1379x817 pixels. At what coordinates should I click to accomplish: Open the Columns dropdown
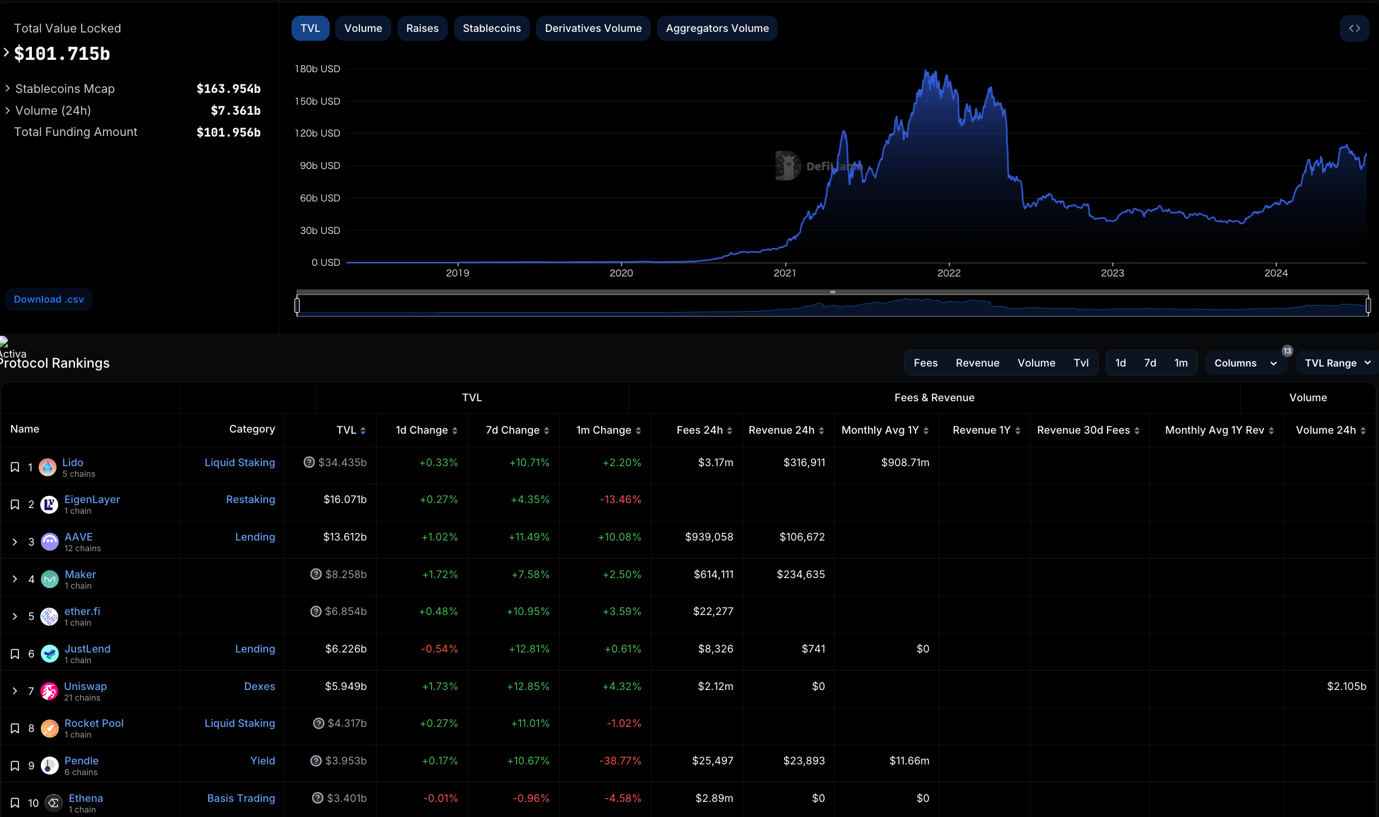tap(1245, 363)
